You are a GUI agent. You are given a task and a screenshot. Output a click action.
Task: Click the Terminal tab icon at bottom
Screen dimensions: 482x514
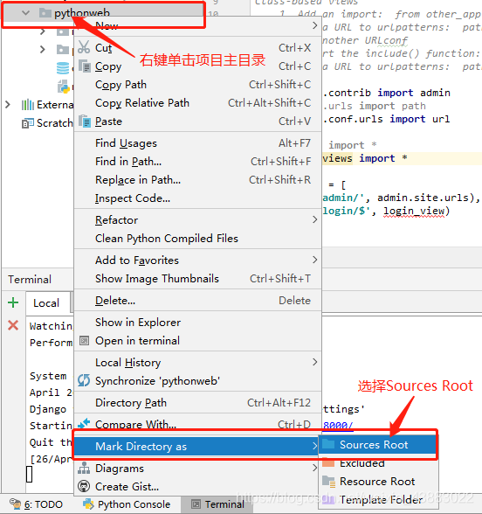[196, 504]
